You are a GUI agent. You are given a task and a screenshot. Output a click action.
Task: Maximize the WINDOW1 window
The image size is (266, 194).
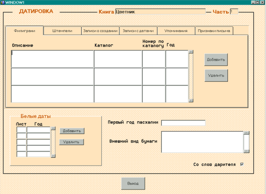(257, 2)
